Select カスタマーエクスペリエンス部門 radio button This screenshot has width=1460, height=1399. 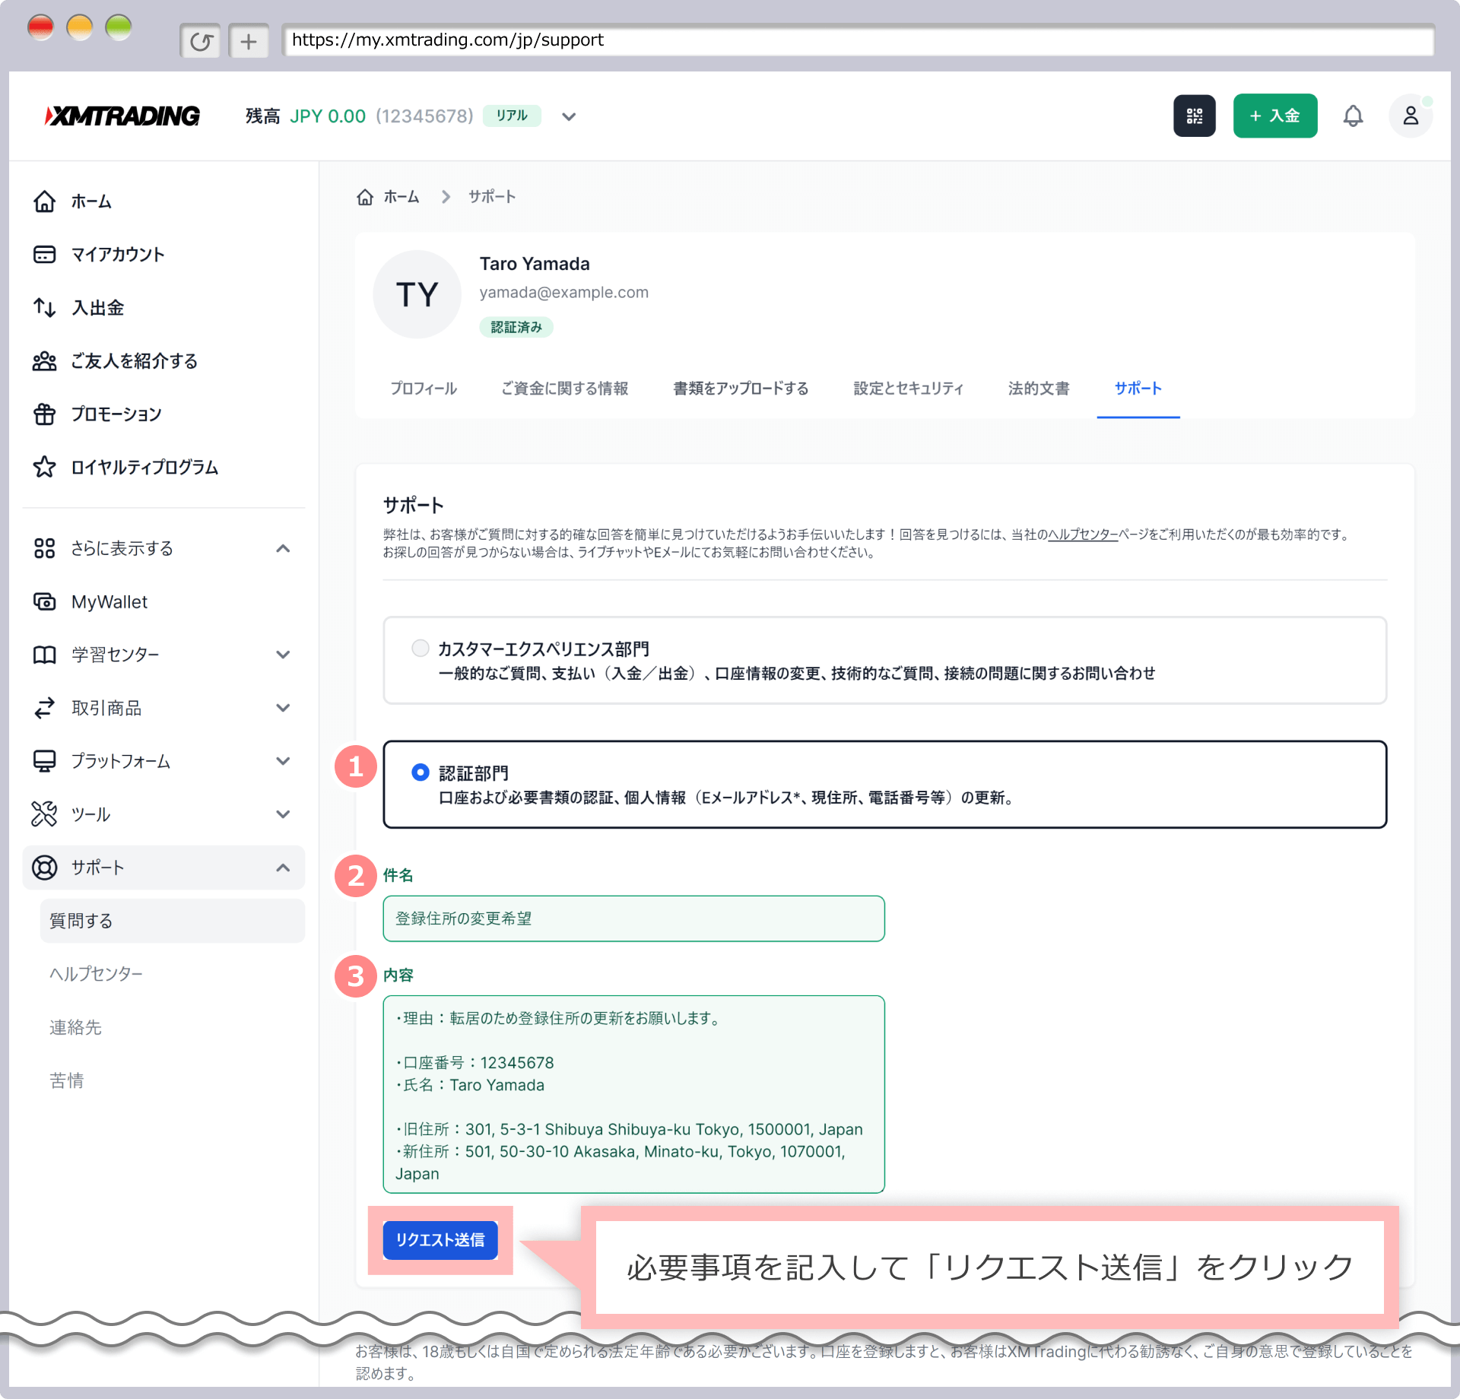420,649
